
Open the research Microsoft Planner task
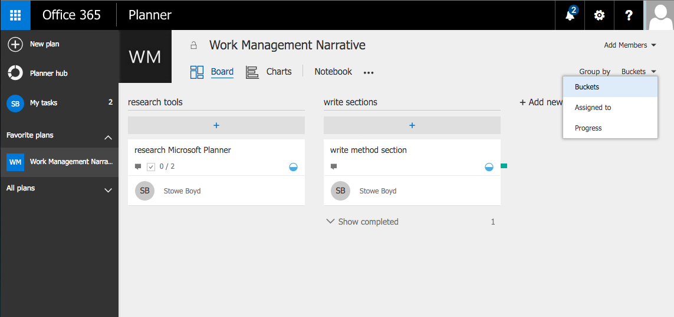183,150
